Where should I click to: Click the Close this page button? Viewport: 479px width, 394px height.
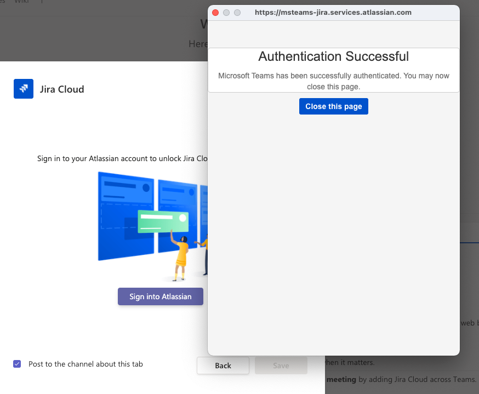[334, 106]
